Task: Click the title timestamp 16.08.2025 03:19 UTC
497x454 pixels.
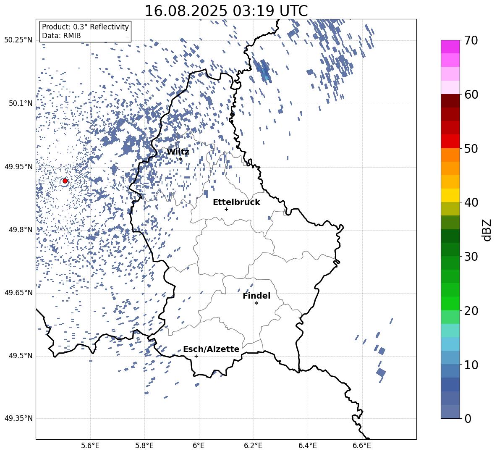Action: 226,11
